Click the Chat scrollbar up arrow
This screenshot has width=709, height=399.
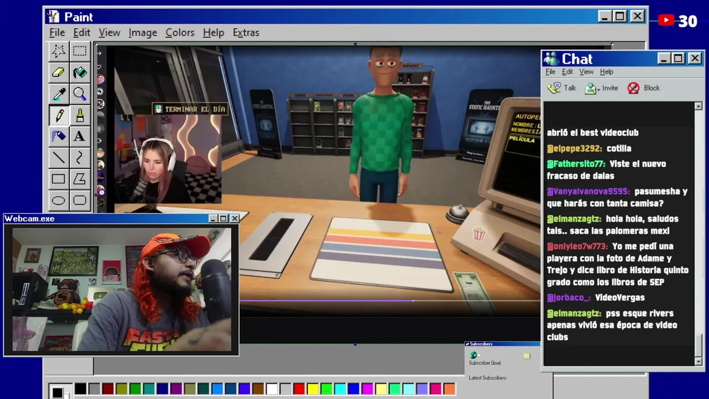pos(698,106)
